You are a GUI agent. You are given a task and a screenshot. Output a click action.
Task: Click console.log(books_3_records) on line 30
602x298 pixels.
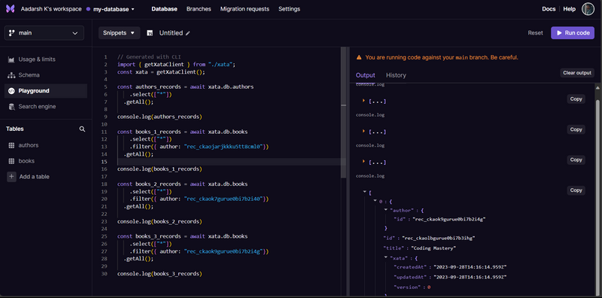pyautogui.click(x=160, y=274)
